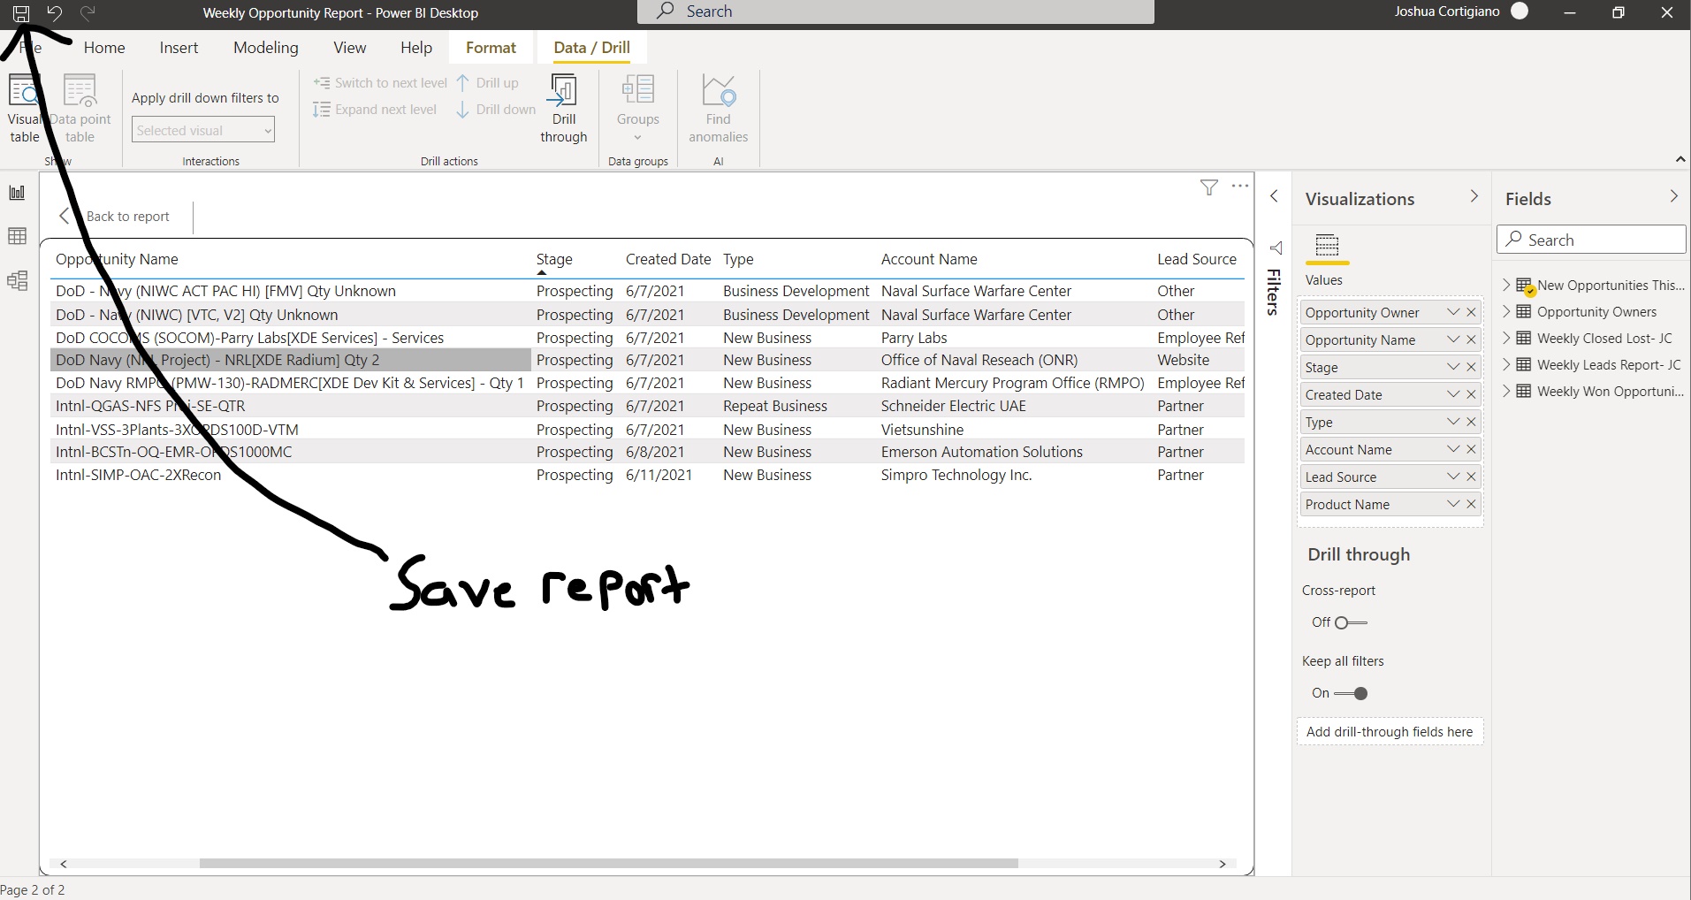The height and width of the screenshot is (900, 1691).
Task: Select the table visualization icon
Action: (1327, 245)
